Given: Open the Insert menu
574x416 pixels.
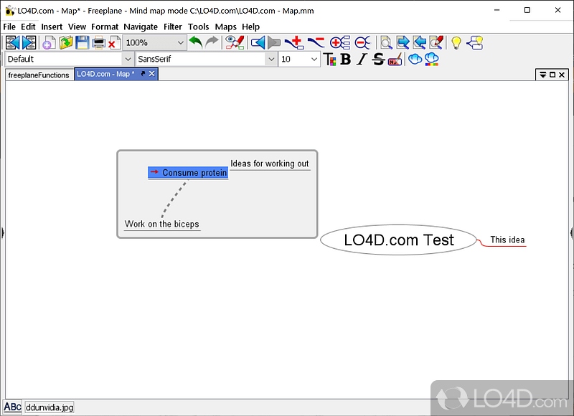Looking at the screenshot, I should [52, 27].
